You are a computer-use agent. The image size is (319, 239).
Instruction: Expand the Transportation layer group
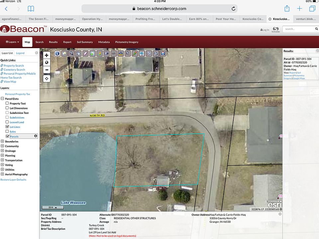[2, 160]
